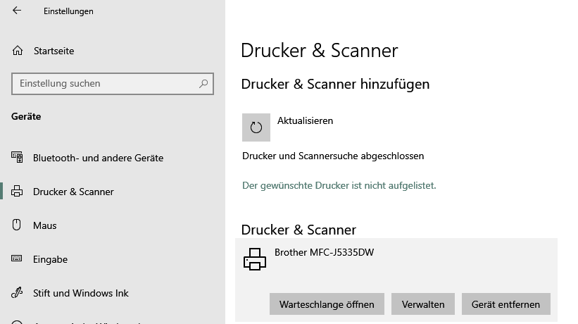Viewport: 578px width, 324px height.
Task: Click the Stift und Windows Ink pen icon
Action: click(17, 293)
